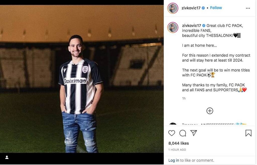257x165 pixels.
Task: Click the 1 HOUR AGO timestamp
Action: click(177, 150)
